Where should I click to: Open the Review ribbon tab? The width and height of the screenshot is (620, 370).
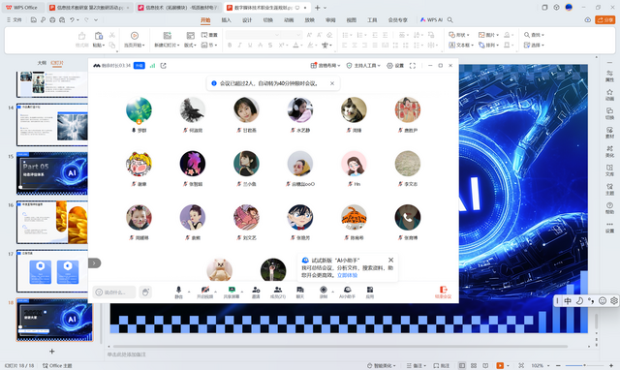pyautogui.click(x=330, y=19)
